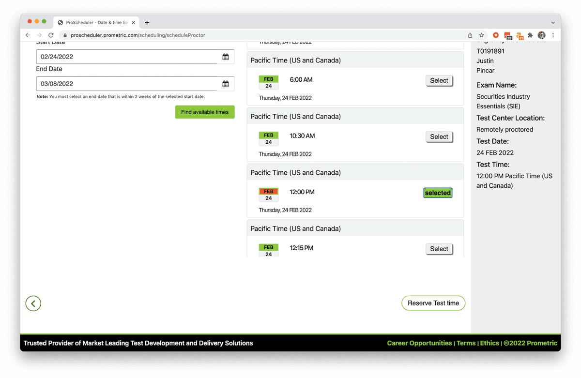Bookmark this page with the star icon
The image size is (581, 378).
[x=482, y=35]
